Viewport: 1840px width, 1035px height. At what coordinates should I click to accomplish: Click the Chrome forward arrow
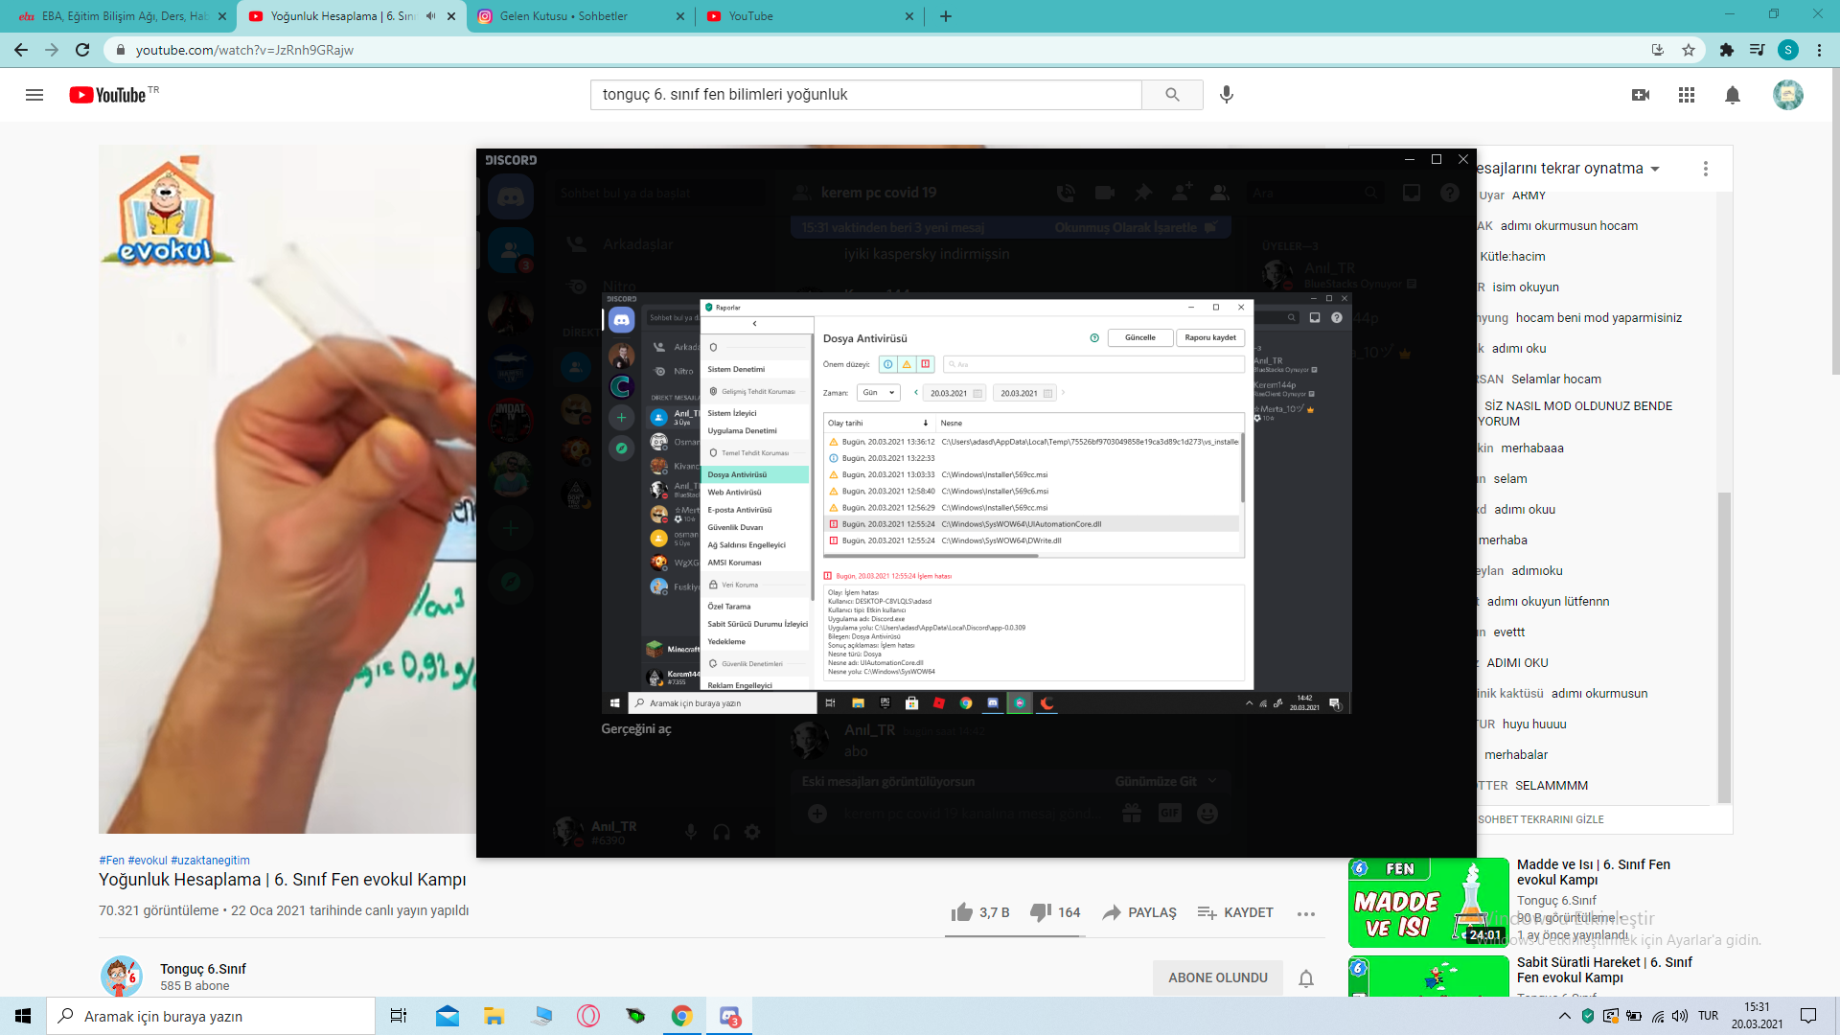pos(52,50)
